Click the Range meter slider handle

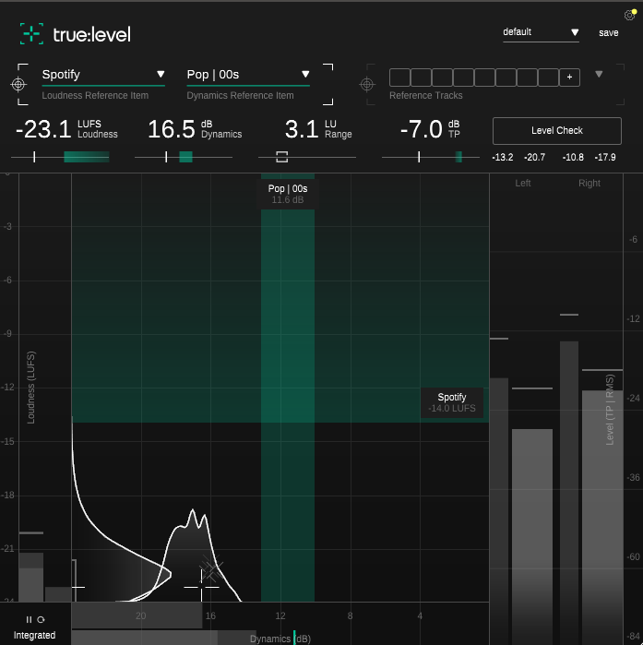tap(281, 157)
